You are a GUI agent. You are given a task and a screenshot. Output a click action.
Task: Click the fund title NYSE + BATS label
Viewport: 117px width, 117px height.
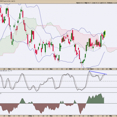8,1
